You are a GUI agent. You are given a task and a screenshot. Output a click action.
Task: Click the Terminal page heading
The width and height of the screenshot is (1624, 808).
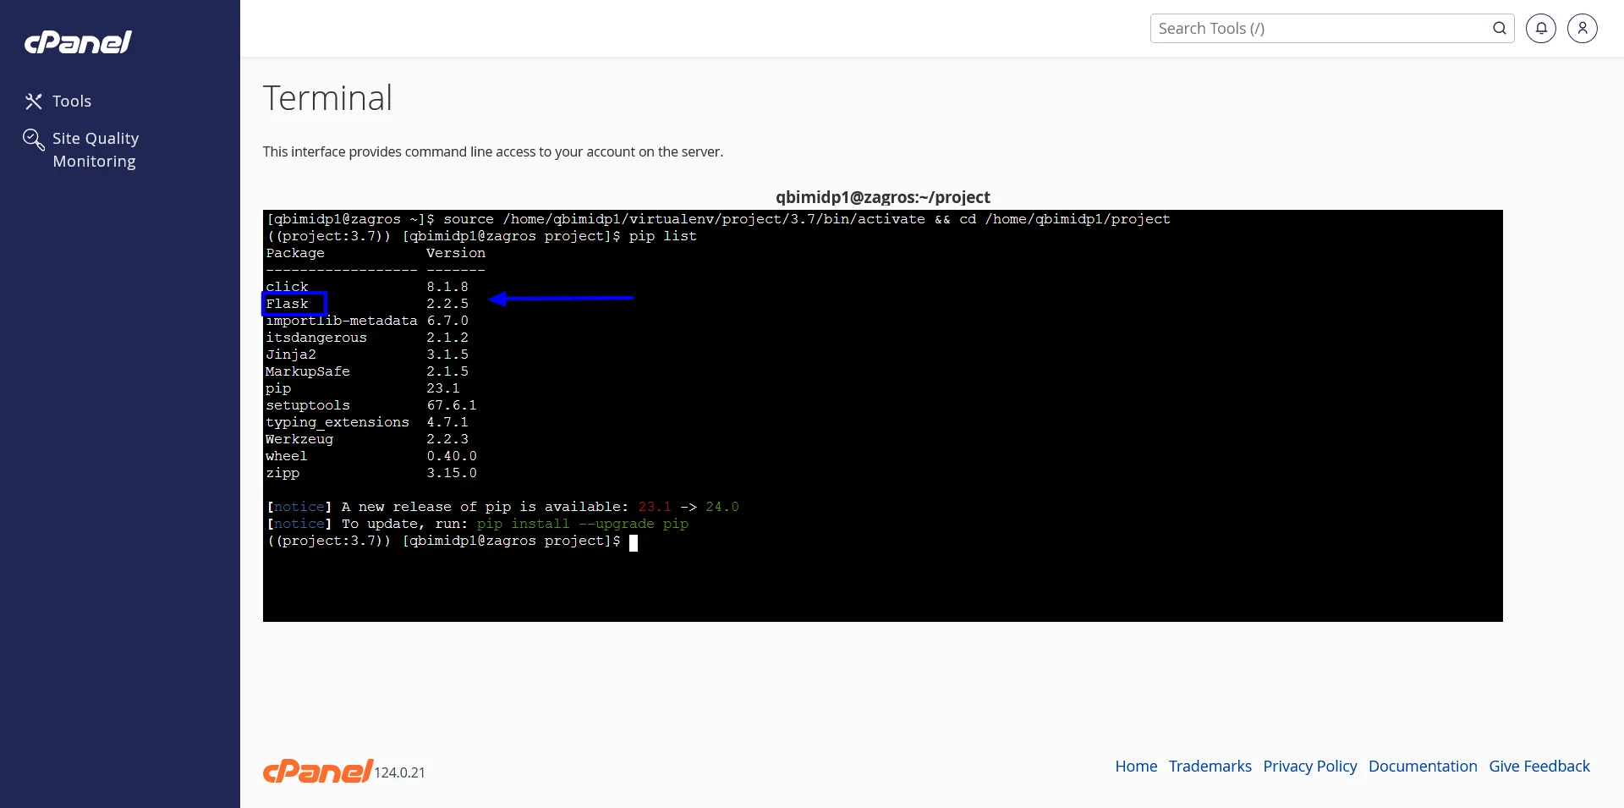pyautogui.click(x=327, y=98)
